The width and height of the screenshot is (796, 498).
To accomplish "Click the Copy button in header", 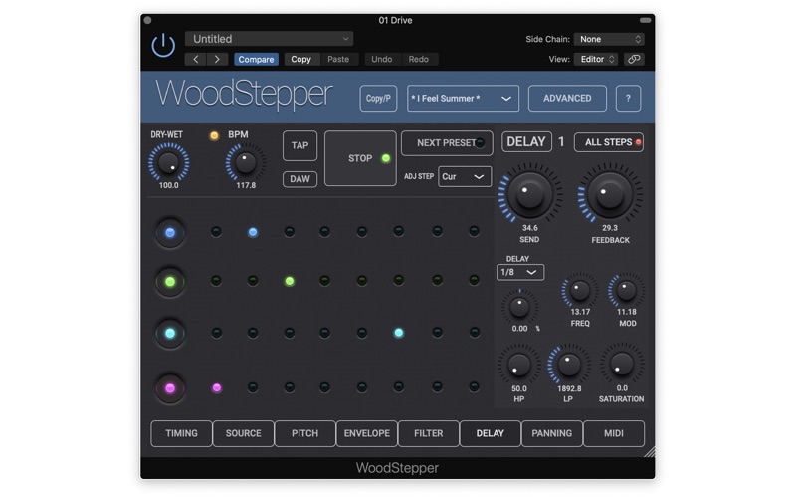I will tap(301, 60).
